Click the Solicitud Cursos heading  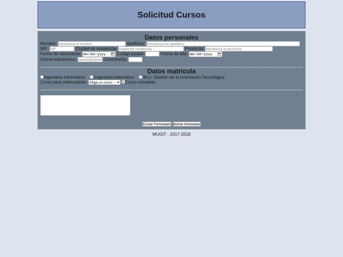tap(171, 15)
